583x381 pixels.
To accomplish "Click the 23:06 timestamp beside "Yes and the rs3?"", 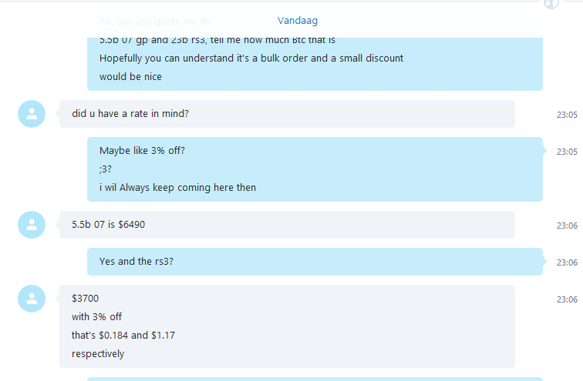I will tap(567, 262).
